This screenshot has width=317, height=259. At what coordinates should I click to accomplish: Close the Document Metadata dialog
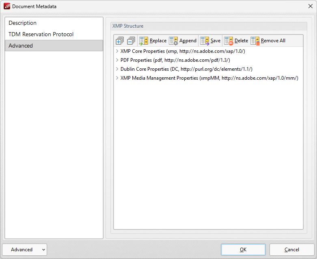pos(311,6)
